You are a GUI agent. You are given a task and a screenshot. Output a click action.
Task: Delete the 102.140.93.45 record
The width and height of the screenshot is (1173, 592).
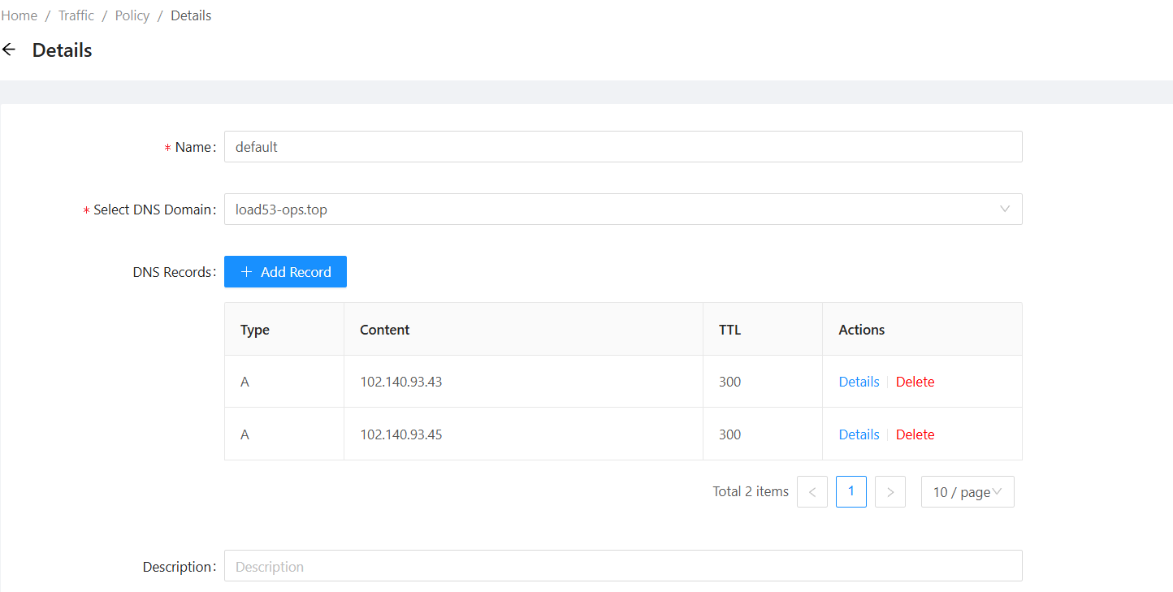(x=915, y=434)
